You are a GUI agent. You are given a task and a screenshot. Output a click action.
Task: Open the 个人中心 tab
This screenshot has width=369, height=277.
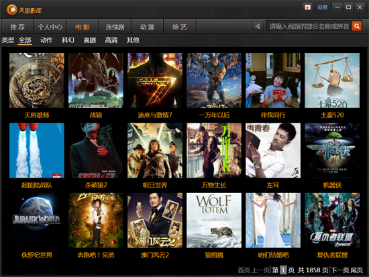(50, 27)
